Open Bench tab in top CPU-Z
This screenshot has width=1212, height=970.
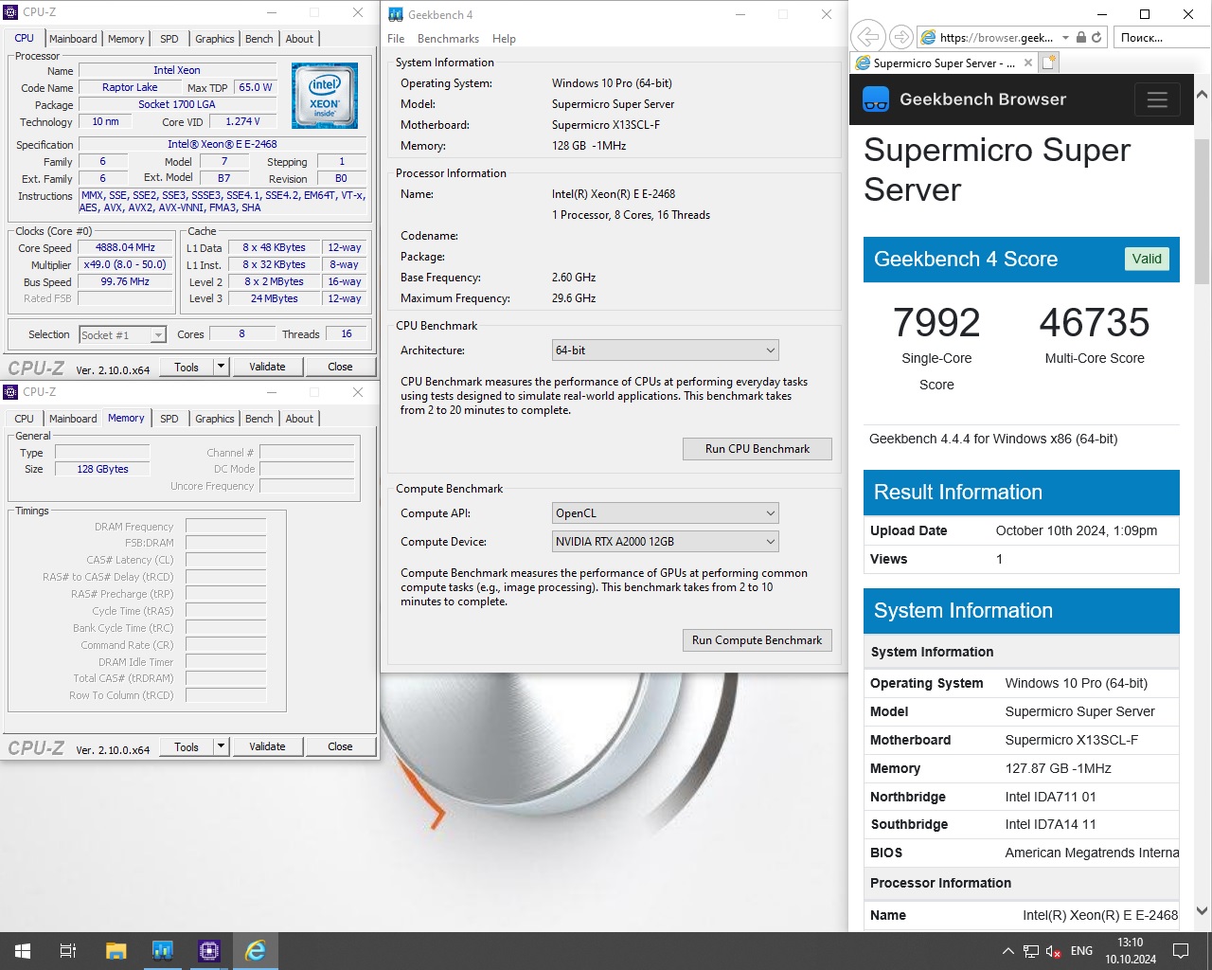click(x=259, y=39)
